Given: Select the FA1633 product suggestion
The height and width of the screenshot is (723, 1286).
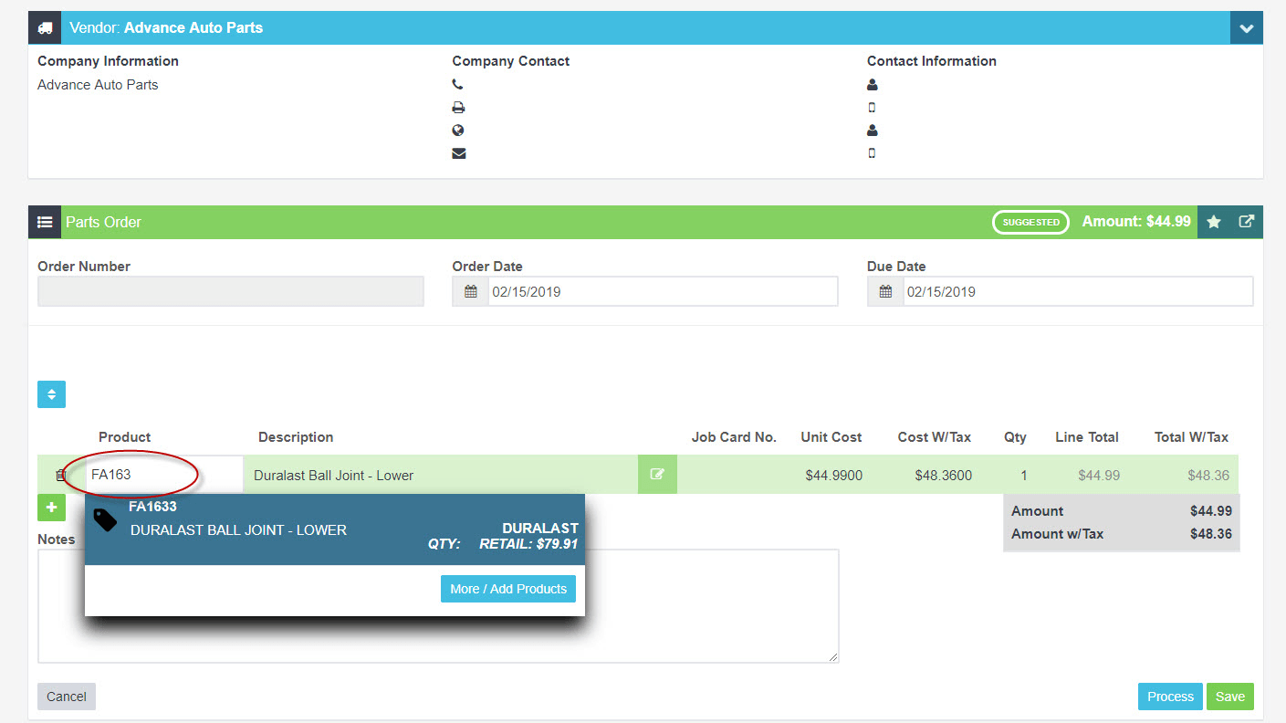Looking at the screenshot, I should point(335,529).
